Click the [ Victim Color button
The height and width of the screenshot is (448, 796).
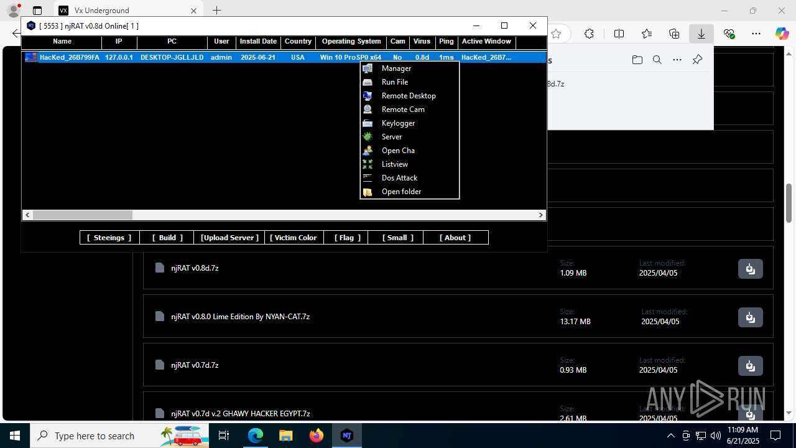coord(294,238)
